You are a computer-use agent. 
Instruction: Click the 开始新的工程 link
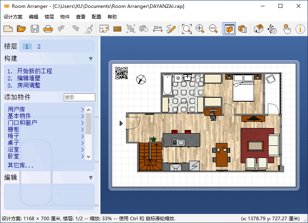[x=35, y=71]
